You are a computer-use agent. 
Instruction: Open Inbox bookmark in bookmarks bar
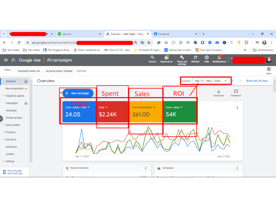point(118,50)
